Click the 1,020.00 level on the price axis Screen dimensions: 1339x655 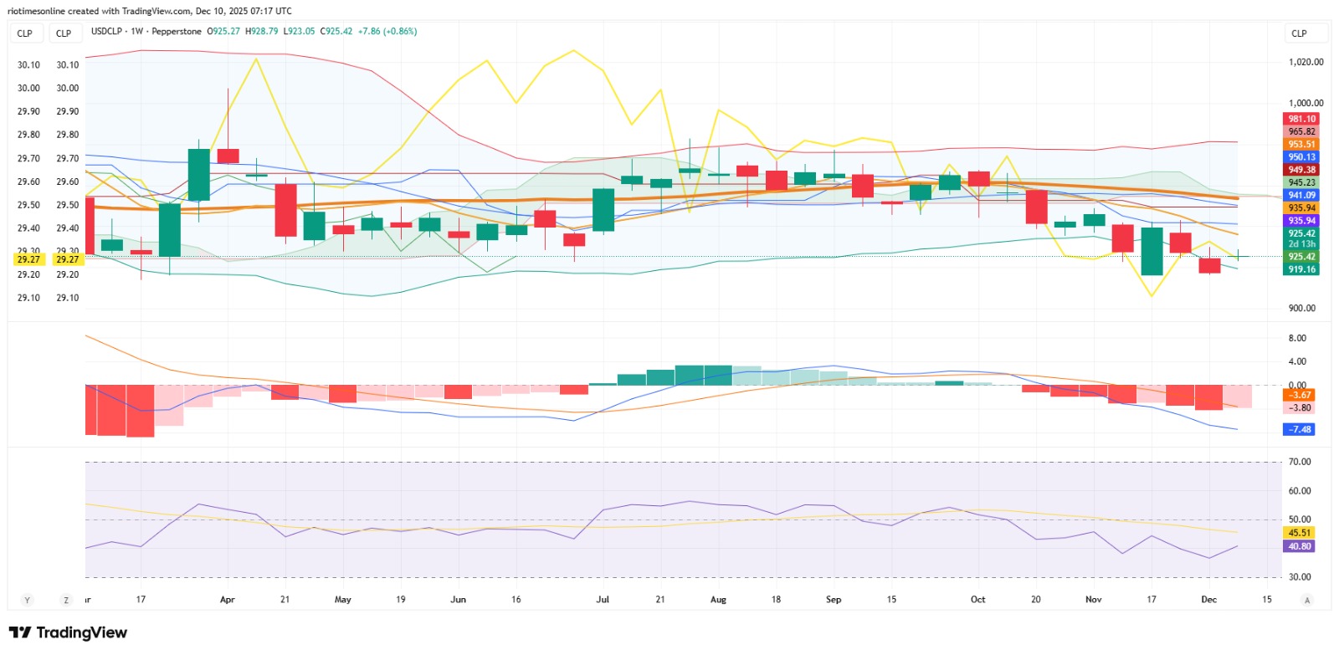click(1306, 62)
